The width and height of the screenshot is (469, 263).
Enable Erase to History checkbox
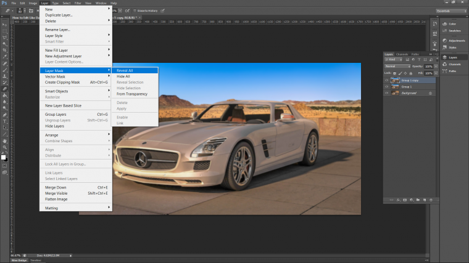(x=135, y=10)
